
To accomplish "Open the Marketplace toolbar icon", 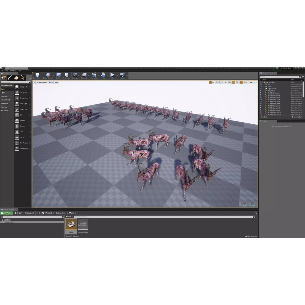I will 67,76.
